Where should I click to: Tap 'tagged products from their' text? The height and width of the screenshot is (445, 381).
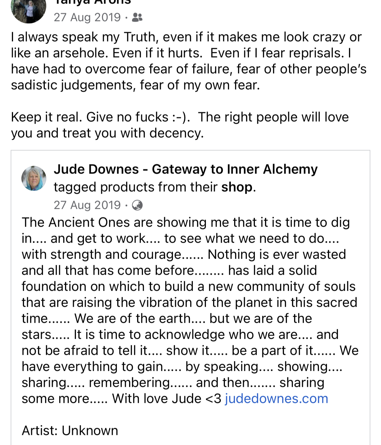point(136,187)
